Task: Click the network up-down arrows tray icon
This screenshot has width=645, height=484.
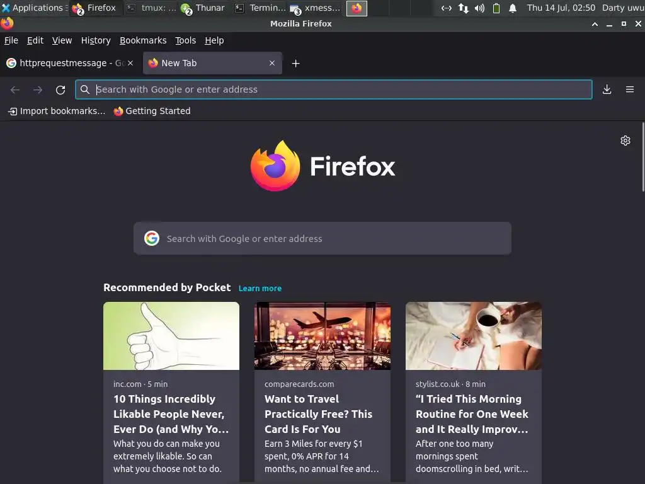Action: pos(464,8)
